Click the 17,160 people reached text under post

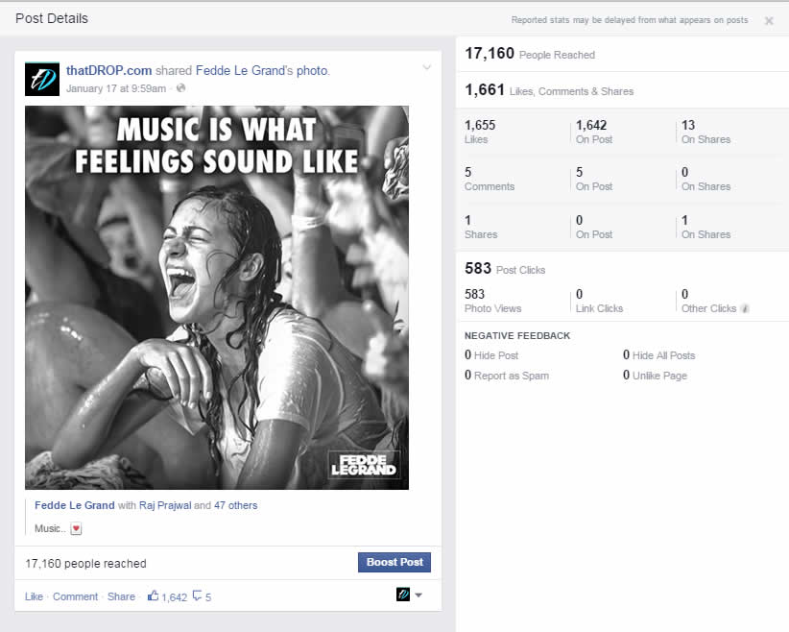85,564
